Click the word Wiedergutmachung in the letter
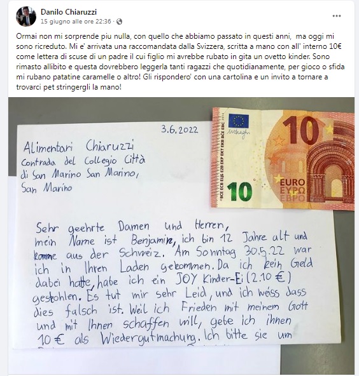Image resolution: width=359 pixels, height=376 pixels. (148, 339)
